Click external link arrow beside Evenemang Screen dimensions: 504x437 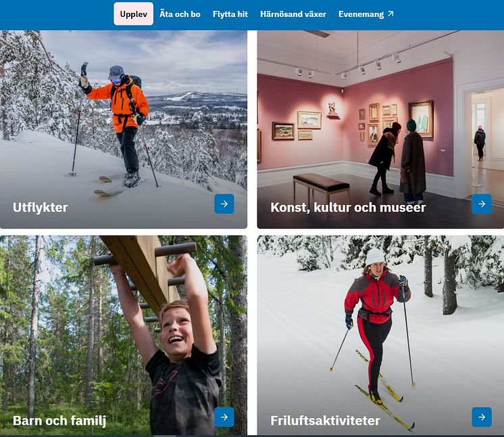tap(390, 14)
